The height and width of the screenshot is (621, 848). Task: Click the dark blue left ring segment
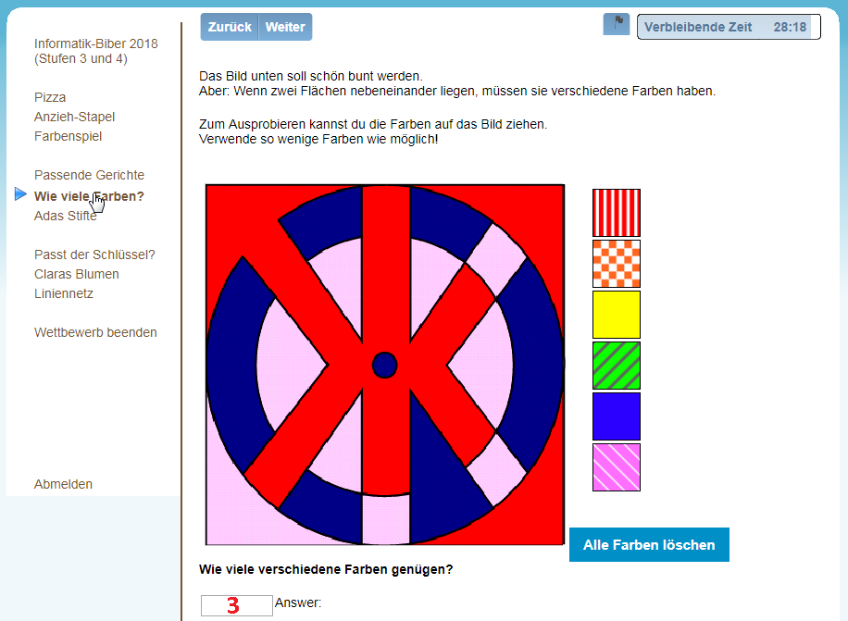(231, 366)
